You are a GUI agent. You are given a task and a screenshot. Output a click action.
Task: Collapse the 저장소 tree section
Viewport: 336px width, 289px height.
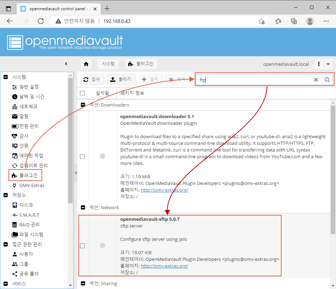(6, 195)
